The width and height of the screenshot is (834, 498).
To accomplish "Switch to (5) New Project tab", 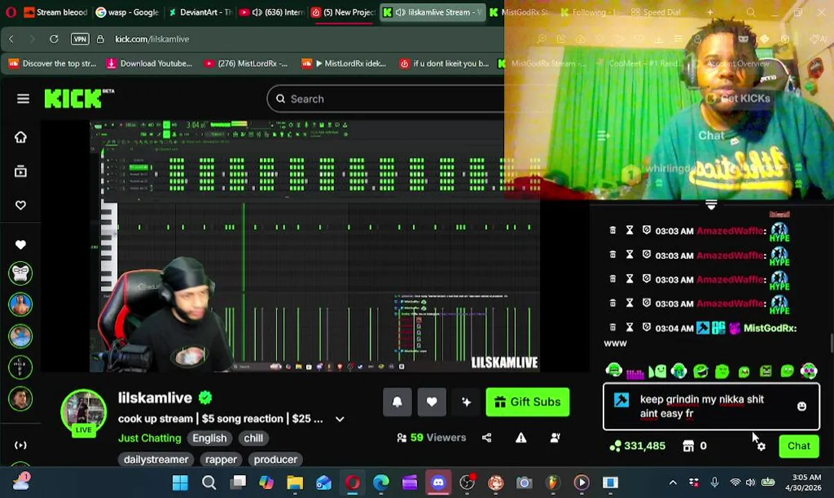I will click(x=344, y=12).
